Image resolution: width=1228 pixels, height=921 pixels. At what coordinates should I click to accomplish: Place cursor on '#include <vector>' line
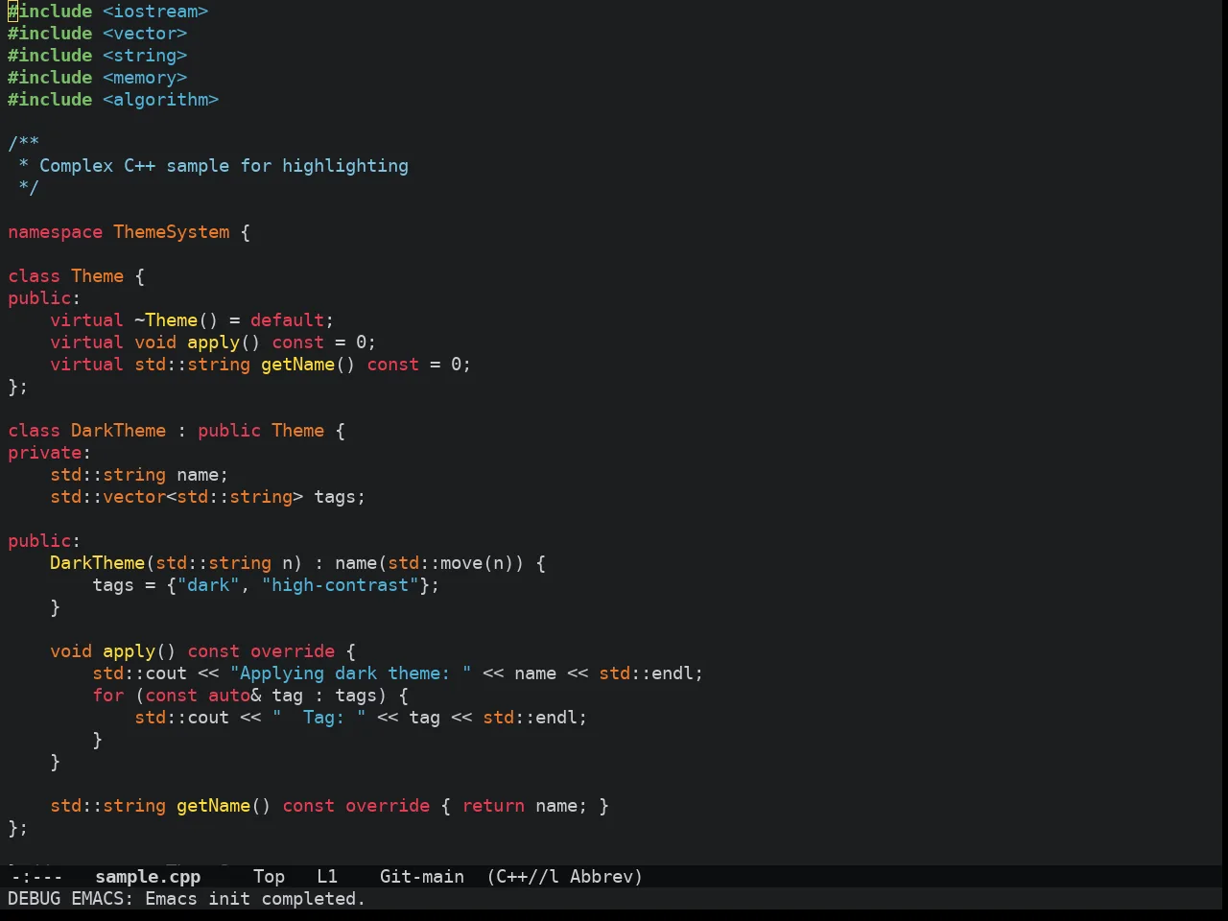98,34
